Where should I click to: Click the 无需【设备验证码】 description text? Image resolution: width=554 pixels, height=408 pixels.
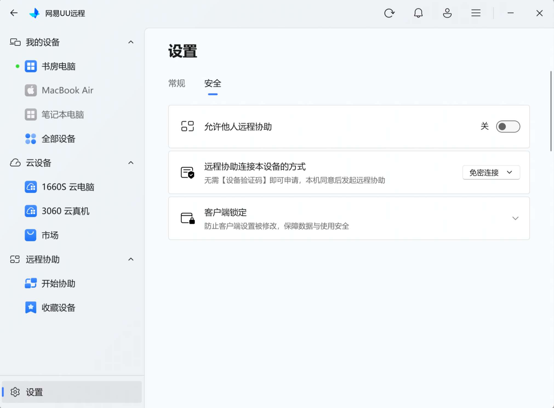(295, 180)
